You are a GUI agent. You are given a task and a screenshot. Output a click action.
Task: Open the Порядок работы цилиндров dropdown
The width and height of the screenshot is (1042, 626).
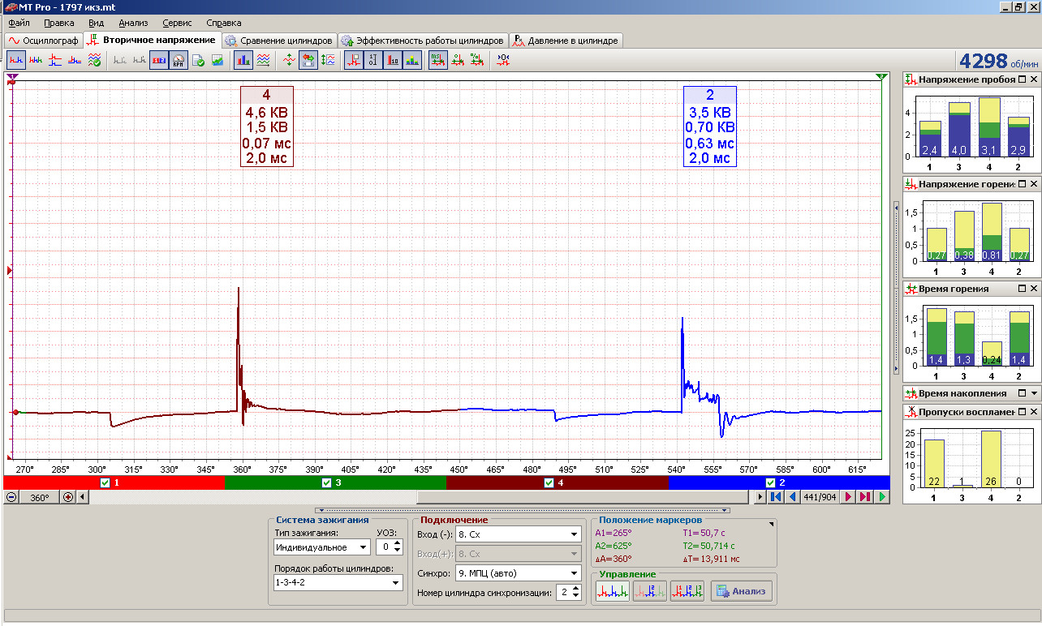click(x=396, y=583)
